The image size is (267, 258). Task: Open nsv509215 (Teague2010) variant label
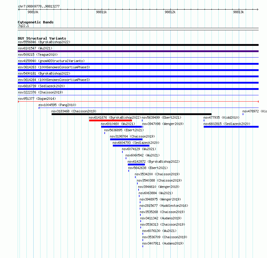click(38, 55)
